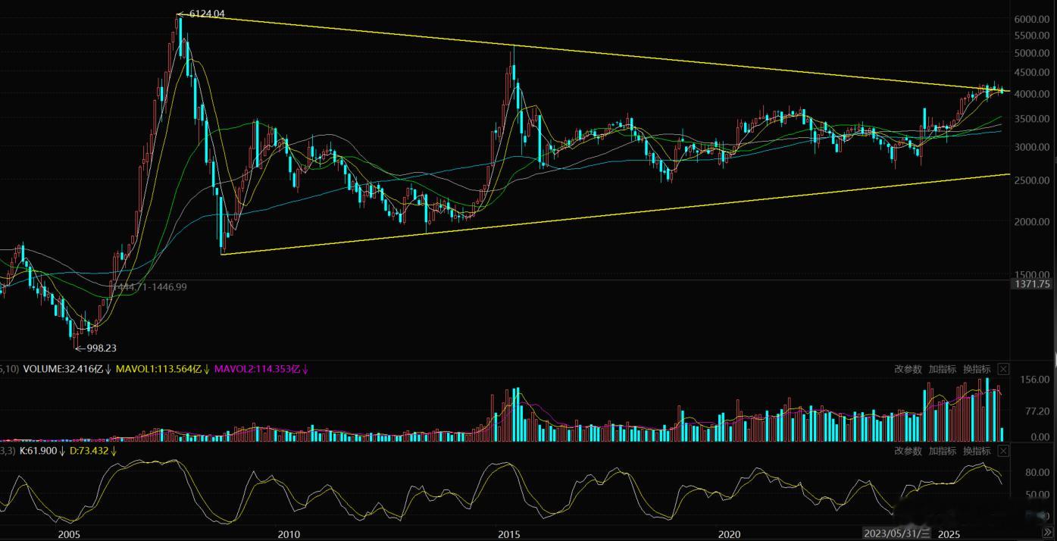
Task: Close the KDJ indicator panel with its X
Action: tap(1003, 451)
